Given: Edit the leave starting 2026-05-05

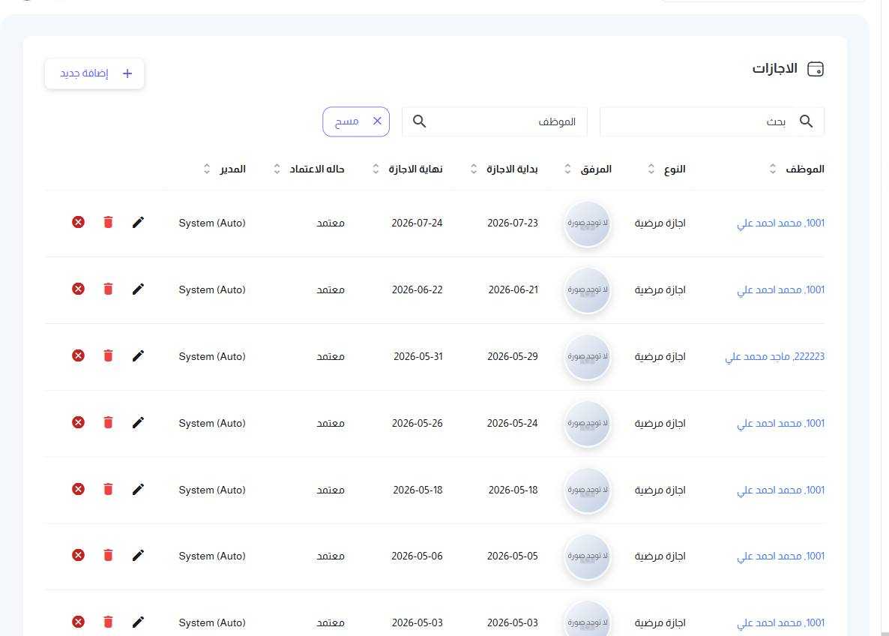Looking at the screenshot, I should [x=138, y=556].
